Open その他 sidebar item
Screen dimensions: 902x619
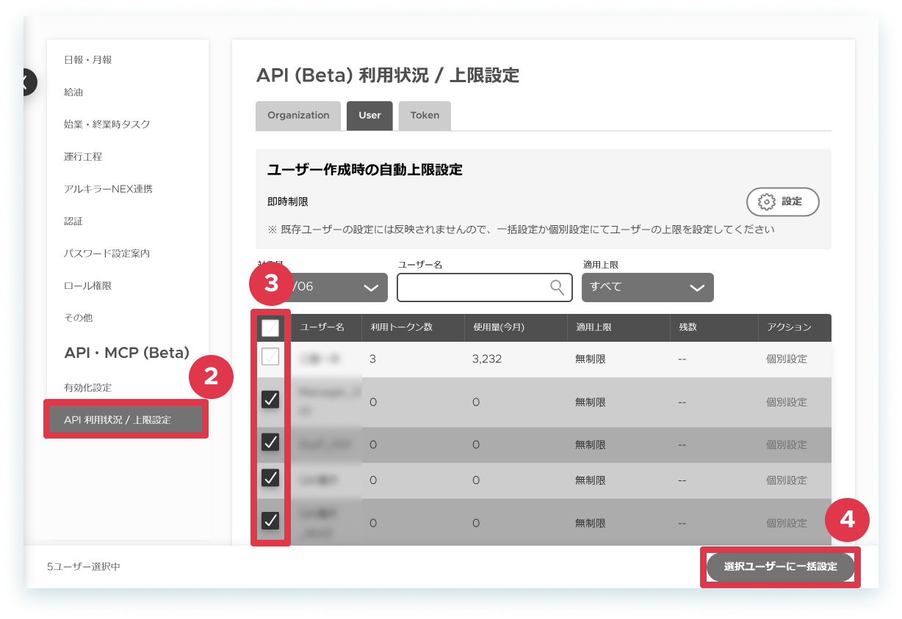(79, 318)
